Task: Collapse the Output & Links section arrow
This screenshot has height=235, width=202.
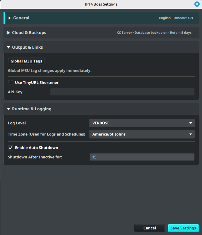Action: tap(9, 47)
